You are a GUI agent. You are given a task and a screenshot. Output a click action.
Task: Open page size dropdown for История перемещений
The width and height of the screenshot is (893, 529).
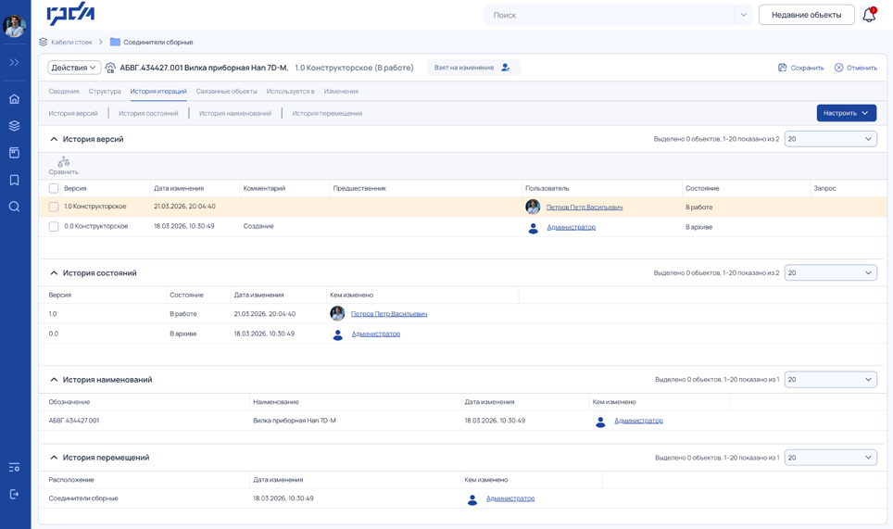(x=830, y=458)
